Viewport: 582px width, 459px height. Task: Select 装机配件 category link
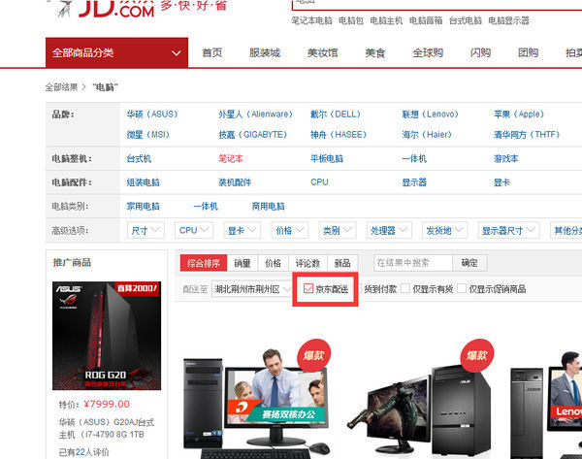[x=235, y=182]
